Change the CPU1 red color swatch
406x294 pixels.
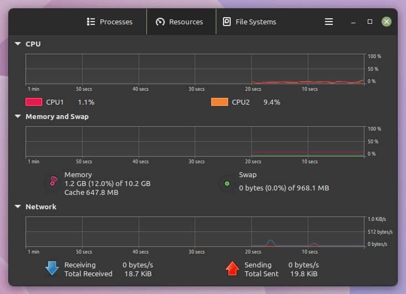coord(34,102)
